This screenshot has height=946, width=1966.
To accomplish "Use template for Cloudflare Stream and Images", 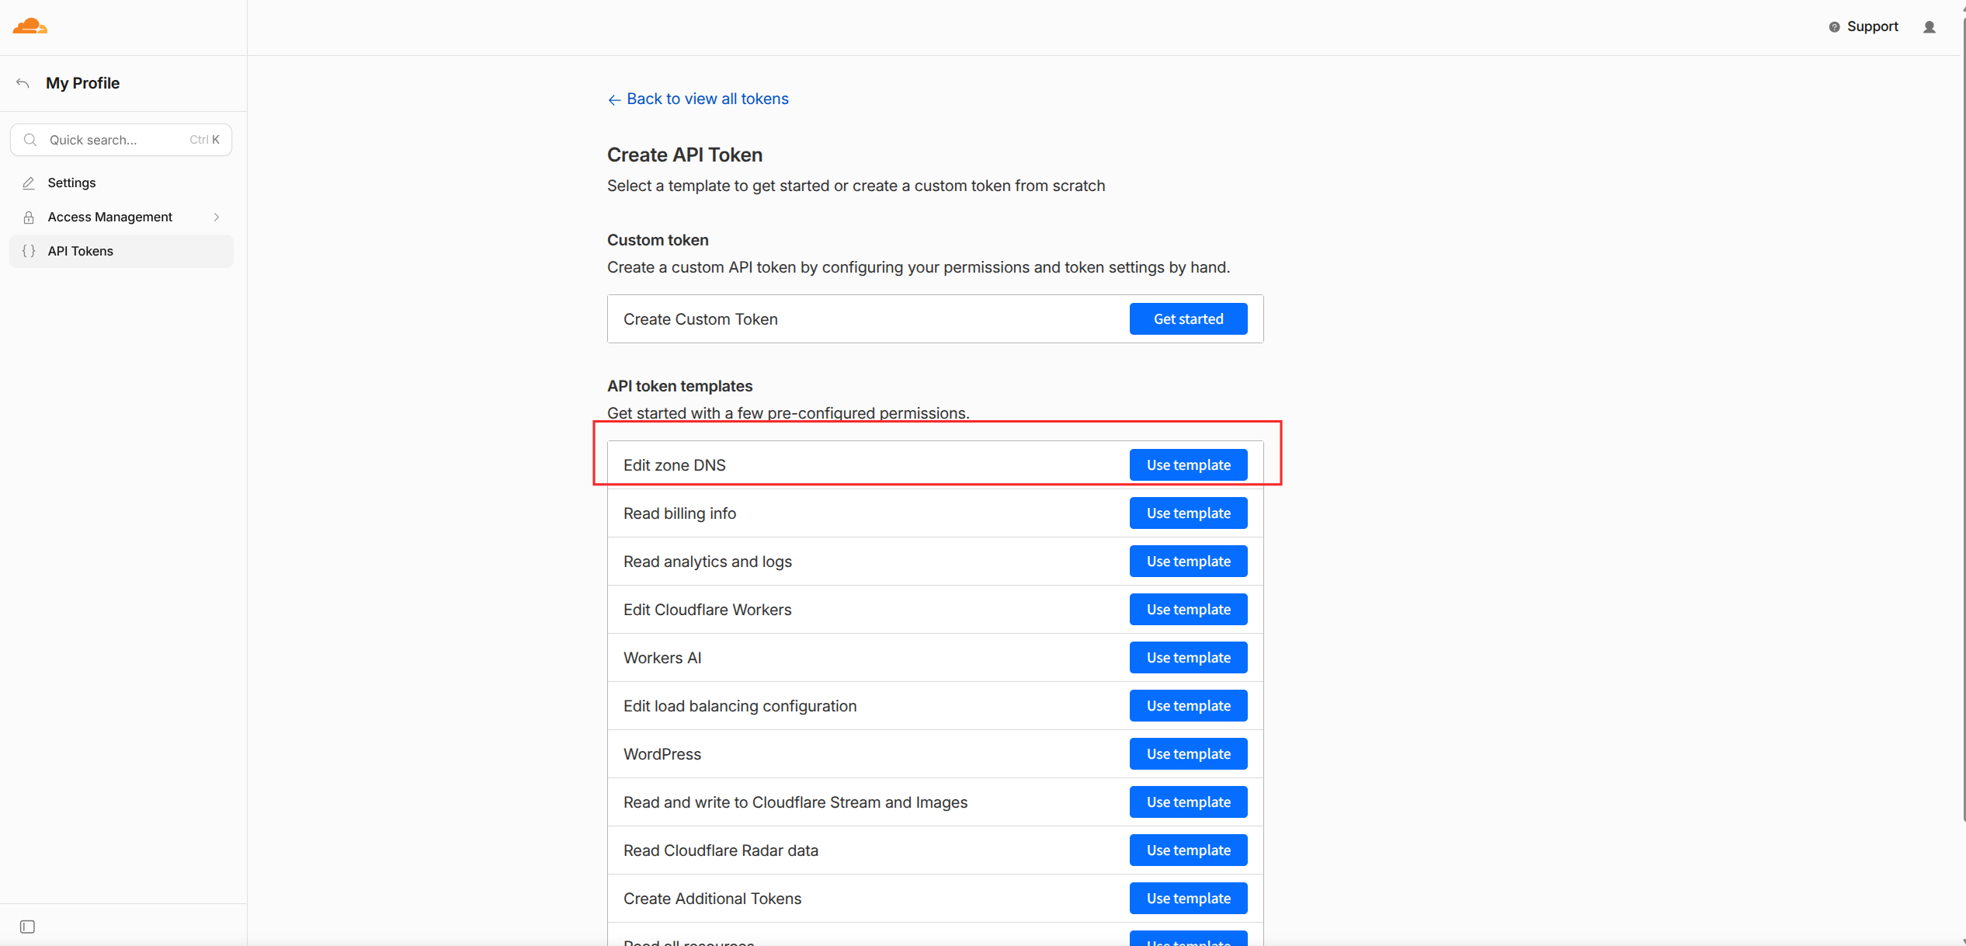I will (x=1188, y=802).
